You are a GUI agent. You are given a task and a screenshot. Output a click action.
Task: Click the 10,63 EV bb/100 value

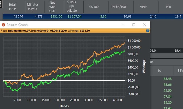[x=128, y=16]
